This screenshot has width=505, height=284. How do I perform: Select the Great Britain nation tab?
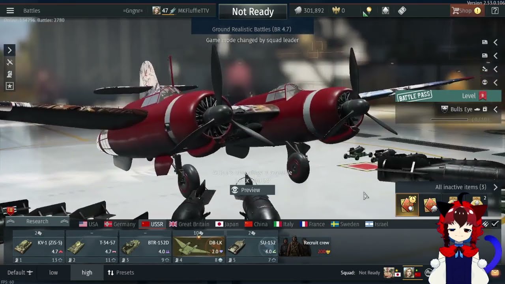[189, 224]
